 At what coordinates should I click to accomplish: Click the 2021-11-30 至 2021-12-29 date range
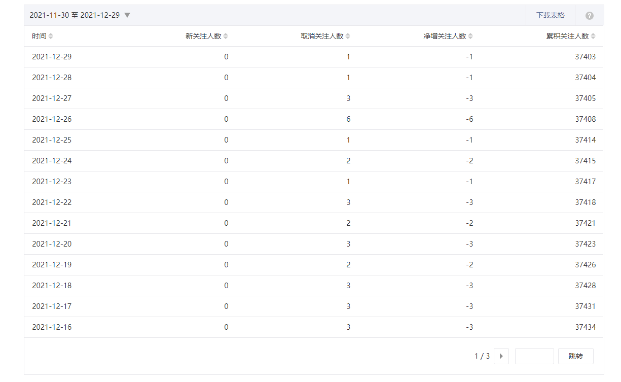[75, 15]
